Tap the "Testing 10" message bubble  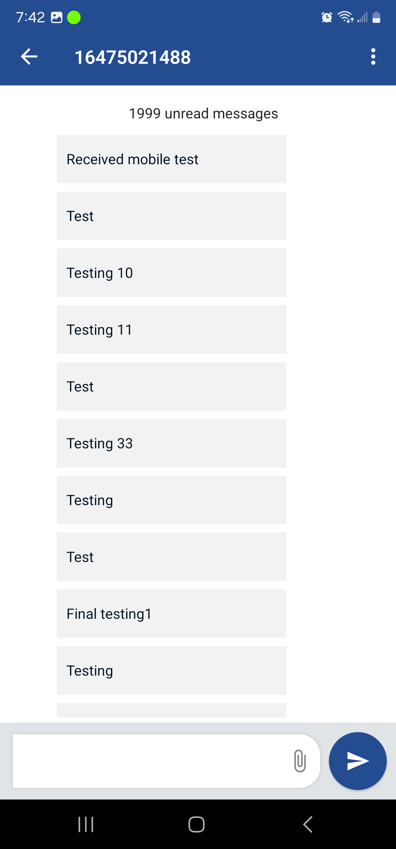point(171,273)
